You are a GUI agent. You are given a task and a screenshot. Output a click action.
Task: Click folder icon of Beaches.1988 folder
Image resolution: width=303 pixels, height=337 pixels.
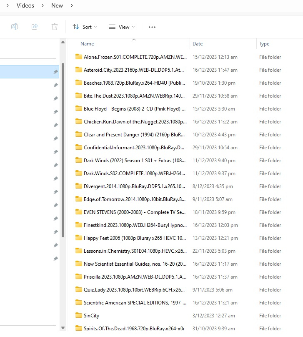(79, 83)
